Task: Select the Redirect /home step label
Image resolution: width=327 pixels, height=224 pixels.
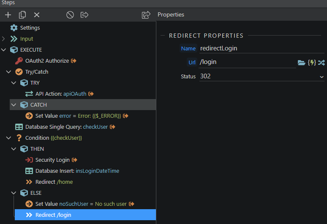Action: coord(54,182)
